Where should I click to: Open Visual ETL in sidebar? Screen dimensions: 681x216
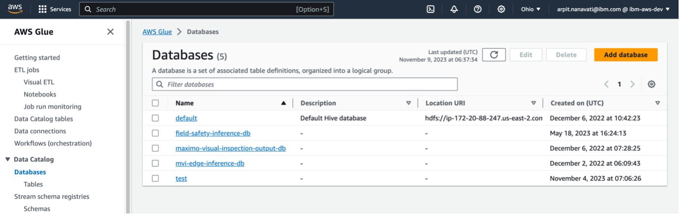[x=39, y=82]
